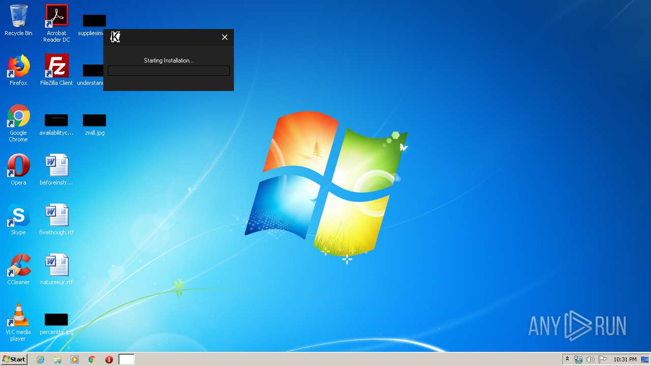Click the installation progress bar

click(x=169, y=71)
